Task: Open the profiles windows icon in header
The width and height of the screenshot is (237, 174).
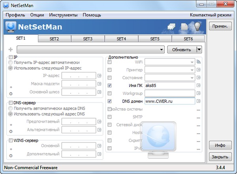Action: [x=171, y=26]
